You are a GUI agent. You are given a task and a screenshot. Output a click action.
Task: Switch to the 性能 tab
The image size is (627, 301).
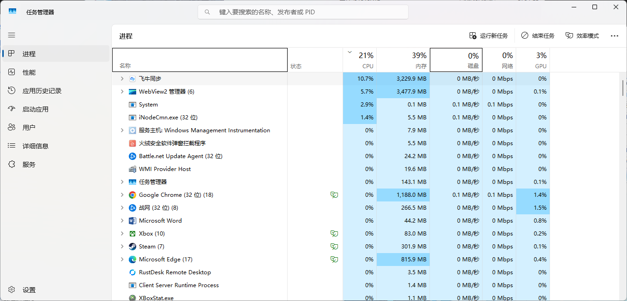pos(29,72)
